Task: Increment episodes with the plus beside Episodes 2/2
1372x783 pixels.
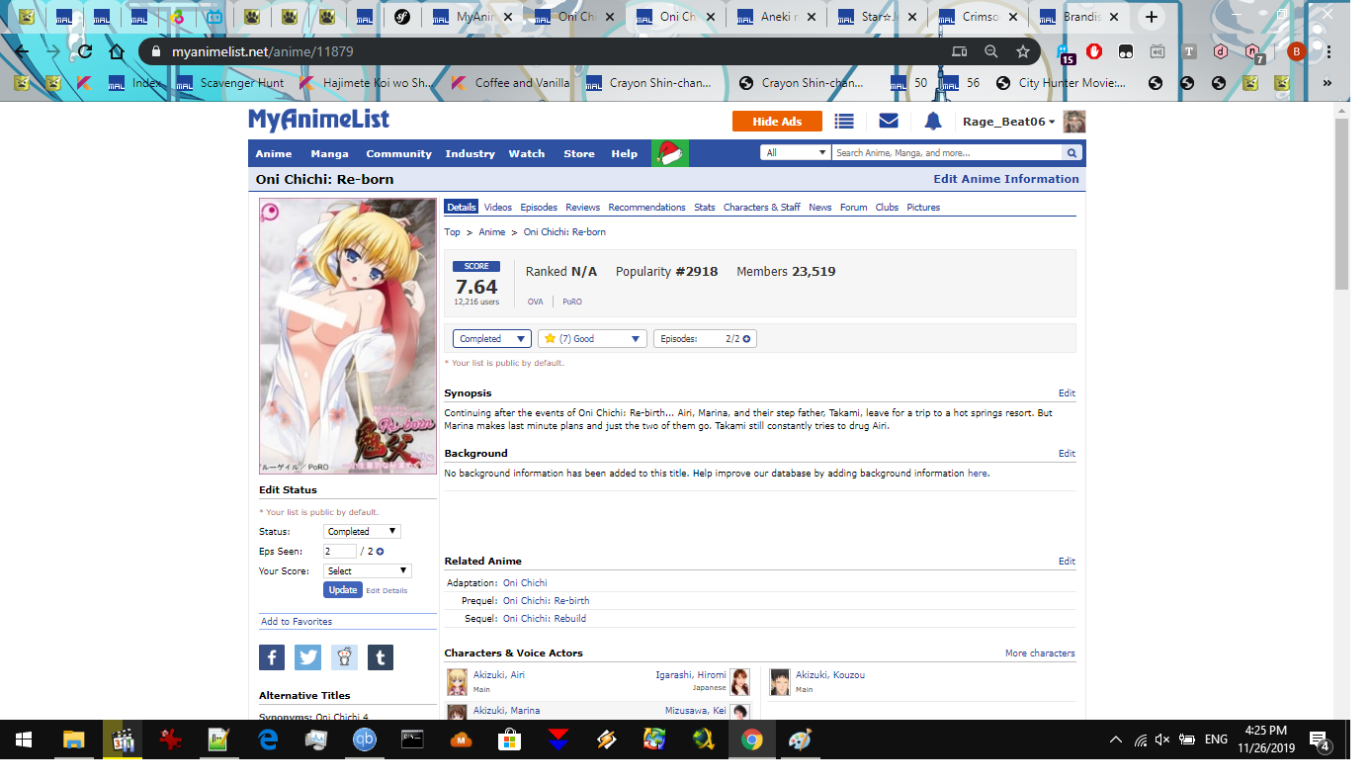Action: click(746, 339)
